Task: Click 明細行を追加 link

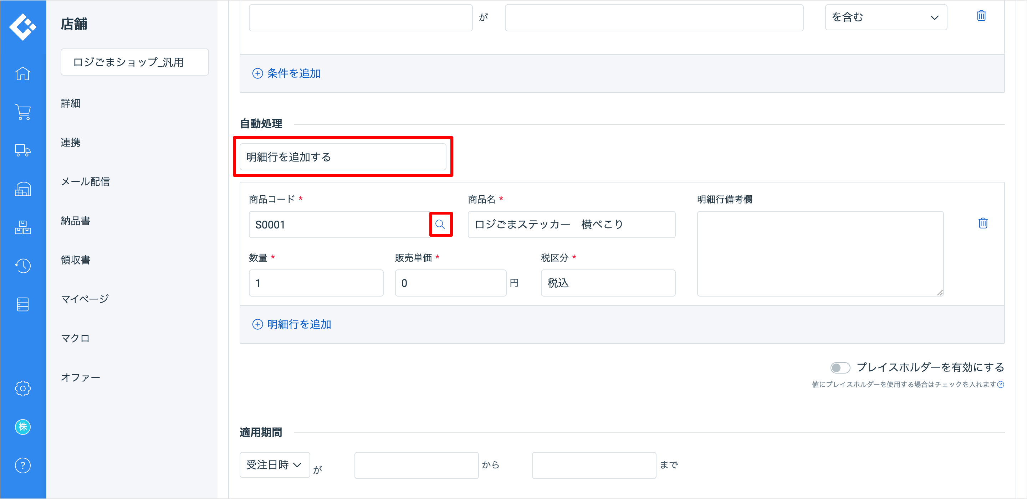Action: pos(292,324)
